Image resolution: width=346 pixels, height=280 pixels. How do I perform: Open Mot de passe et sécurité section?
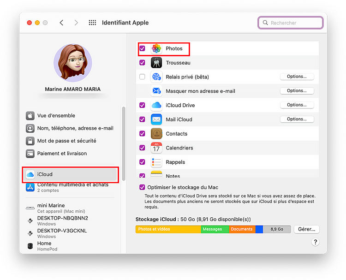[x=66, y=141]
